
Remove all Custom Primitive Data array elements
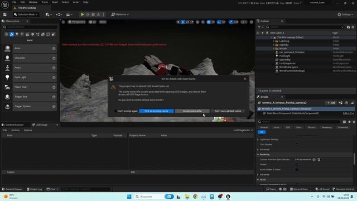click(319, 160)
